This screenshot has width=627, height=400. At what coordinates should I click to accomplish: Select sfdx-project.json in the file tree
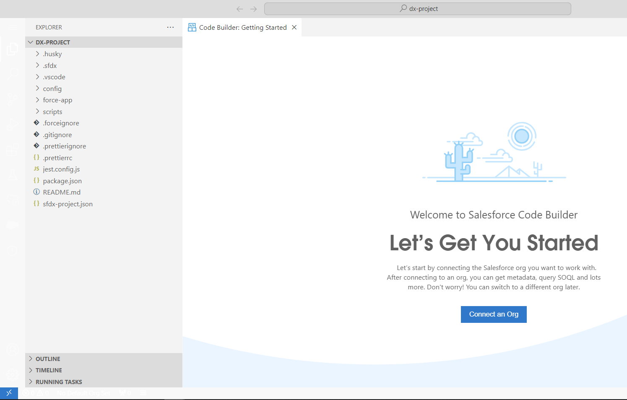pyautogui.click(x=68, y=204)
